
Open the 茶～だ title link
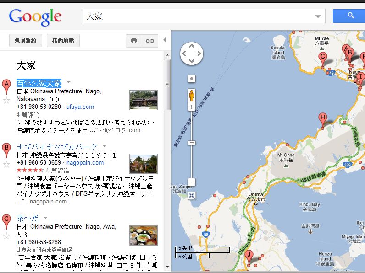click(x=28, y=218)
